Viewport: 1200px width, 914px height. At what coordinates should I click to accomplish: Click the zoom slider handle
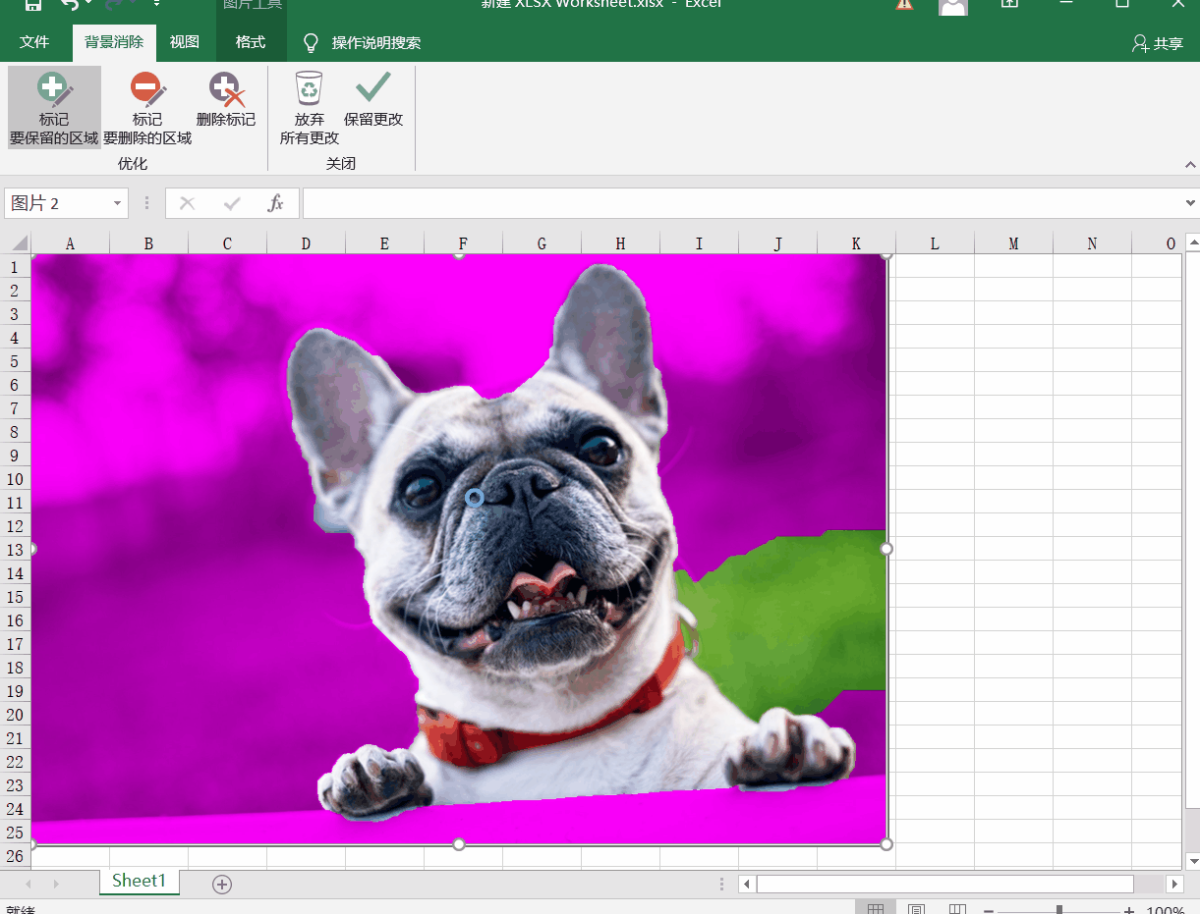click(1058, 910)
